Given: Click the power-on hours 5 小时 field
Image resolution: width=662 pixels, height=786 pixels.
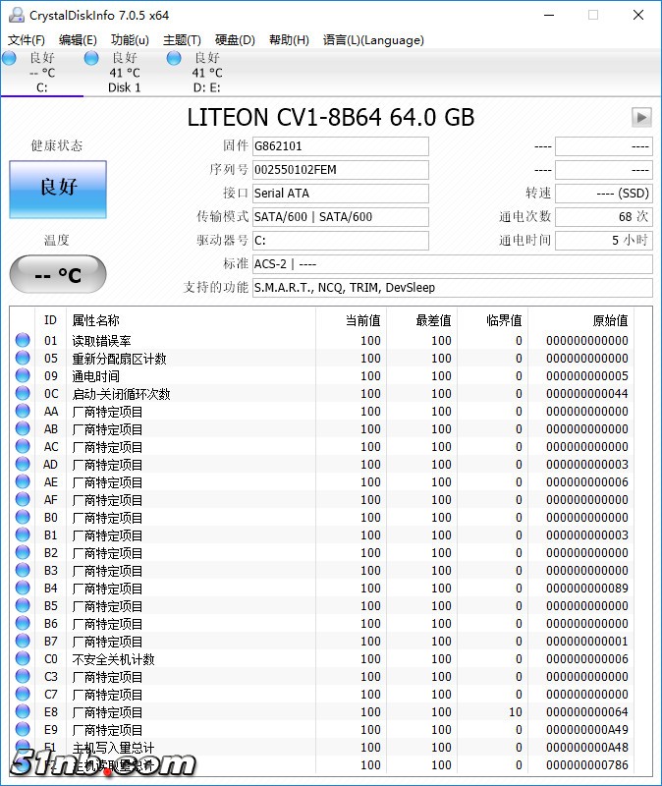Looking at the screenshot, I should pos(604,241).
